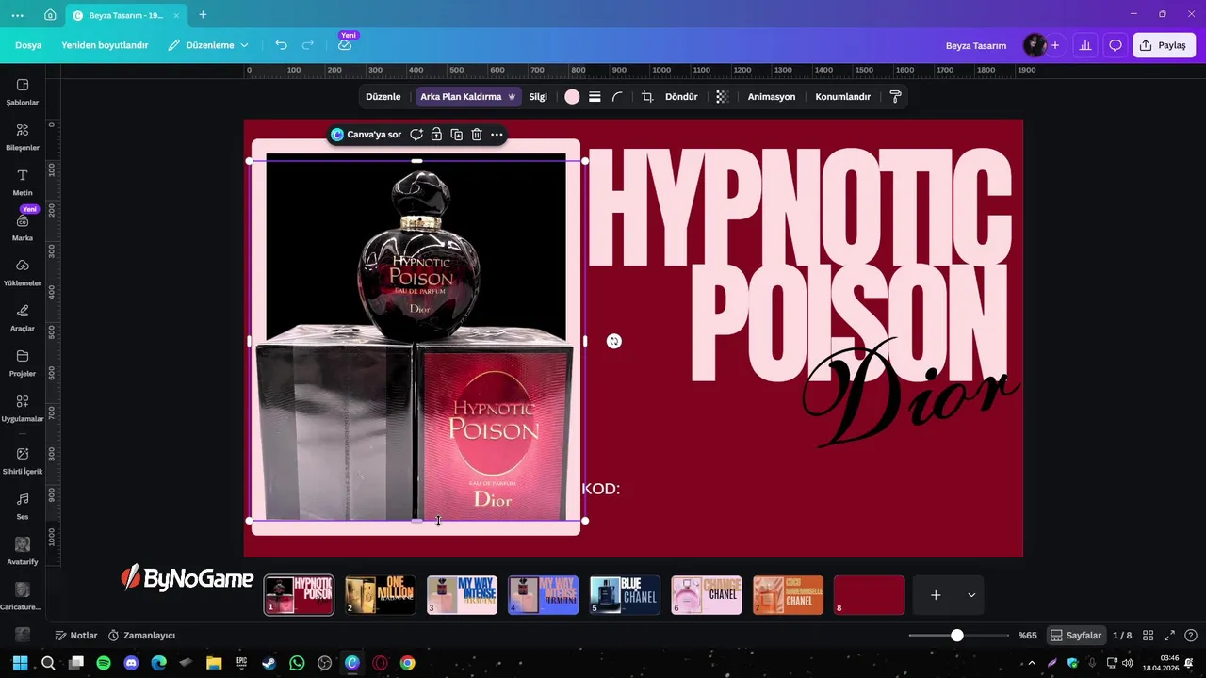Viewport: 1206px width, 678px height.
Task: Open the help question mark icon
Action: (1190, 636)
